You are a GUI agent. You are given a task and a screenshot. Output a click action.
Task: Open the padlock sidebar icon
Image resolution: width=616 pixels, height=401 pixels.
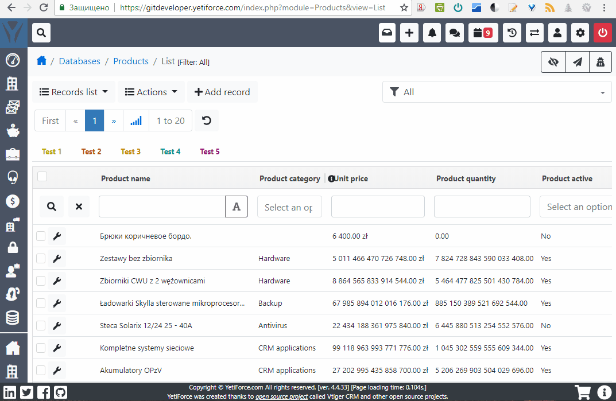pos(13,247)
